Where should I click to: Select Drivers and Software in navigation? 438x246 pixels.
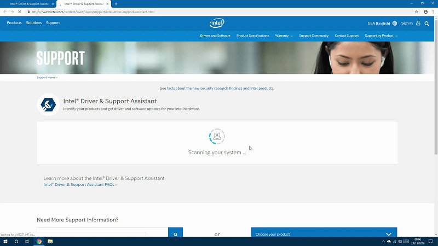215,36
